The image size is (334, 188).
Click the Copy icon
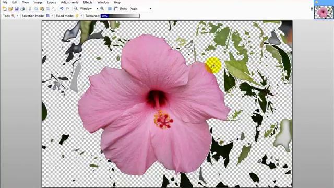tap(36, 9)
